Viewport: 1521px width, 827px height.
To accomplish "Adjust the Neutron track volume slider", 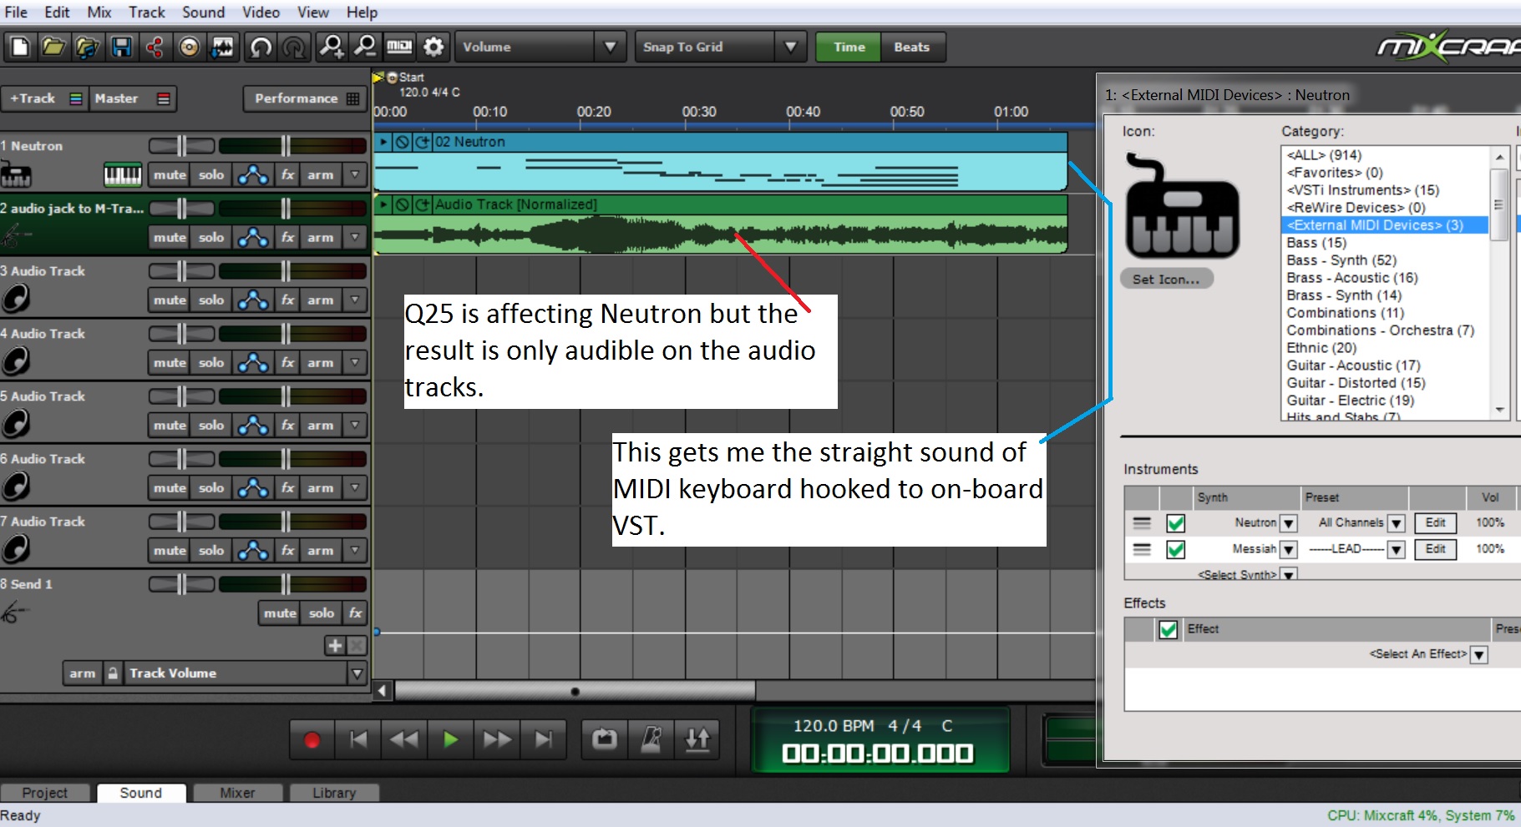I will (285, 146).
